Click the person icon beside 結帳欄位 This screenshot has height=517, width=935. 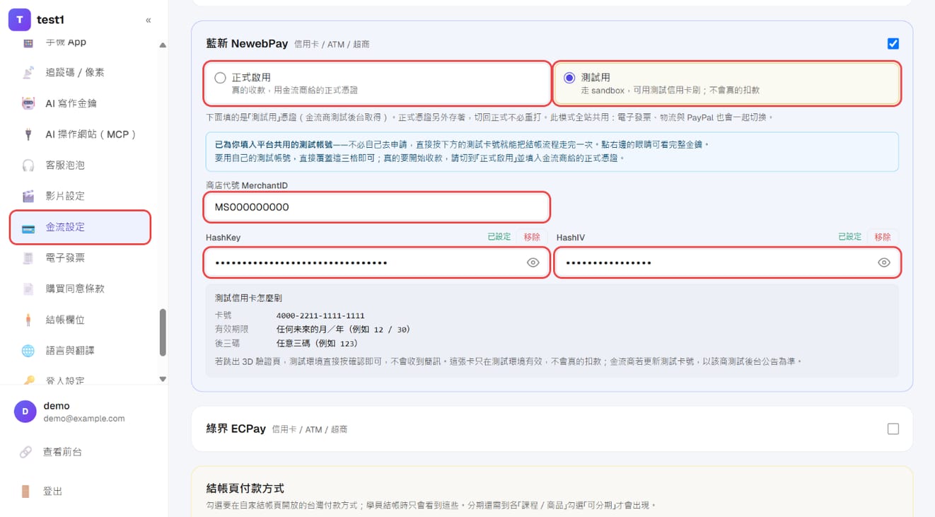coord(28,320)
